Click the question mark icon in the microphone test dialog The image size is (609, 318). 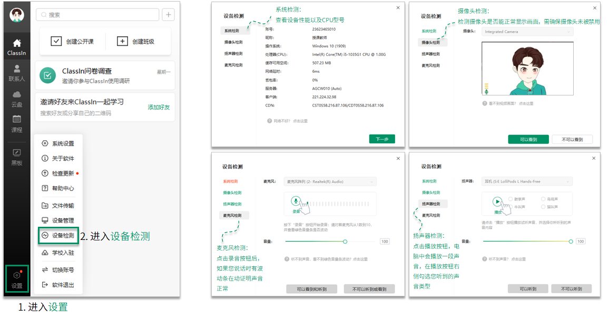(287, 259)
